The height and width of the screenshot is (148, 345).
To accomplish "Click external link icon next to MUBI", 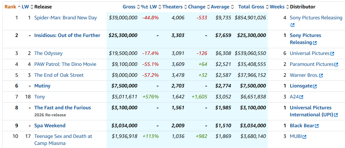I will point(304,137).
